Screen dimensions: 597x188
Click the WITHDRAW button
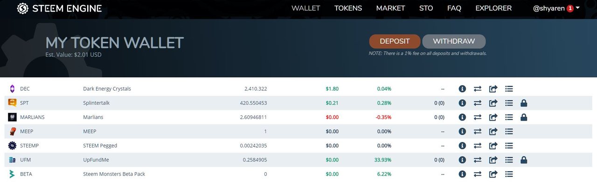pos(454,41)
